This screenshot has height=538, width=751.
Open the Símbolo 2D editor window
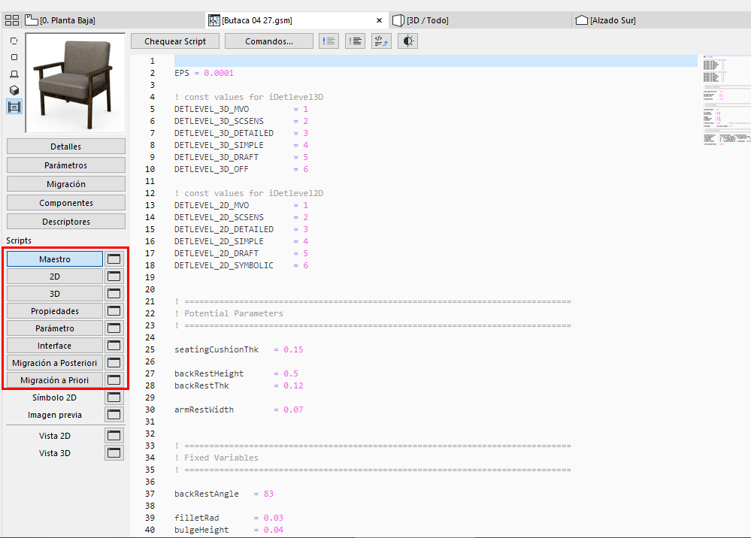tap(114, 397)
